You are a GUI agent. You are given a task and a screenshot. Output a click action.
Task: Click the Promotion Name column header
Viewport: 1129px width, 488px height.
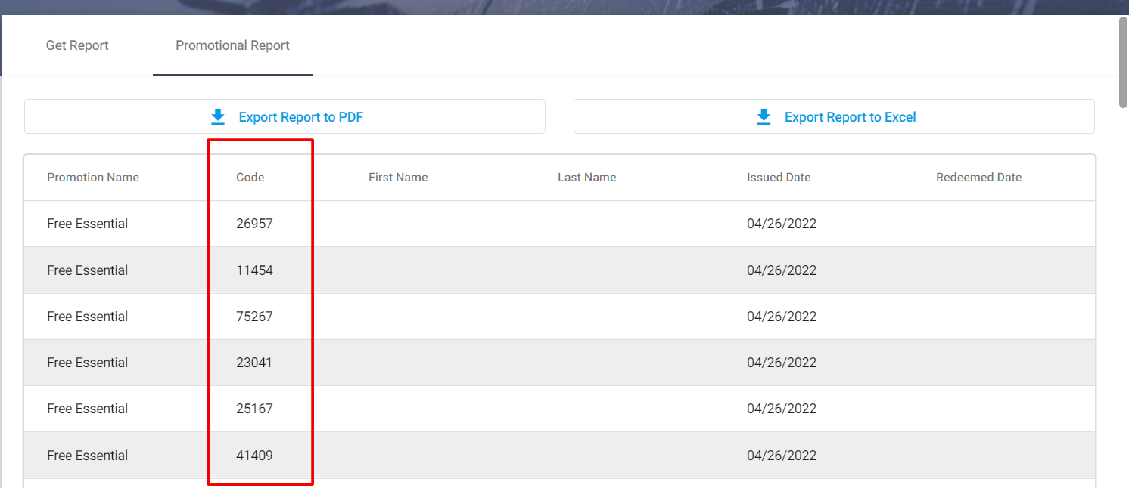point(93,178)
